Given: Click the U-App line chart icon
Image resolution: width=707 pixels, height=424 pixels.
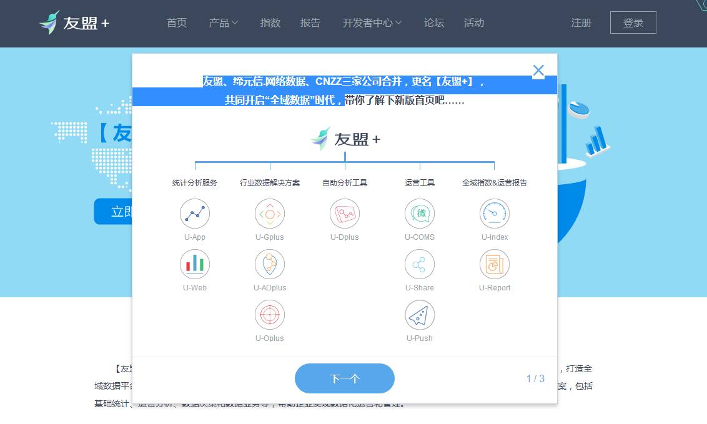Looking at the screenshot, I should point(195,214).
